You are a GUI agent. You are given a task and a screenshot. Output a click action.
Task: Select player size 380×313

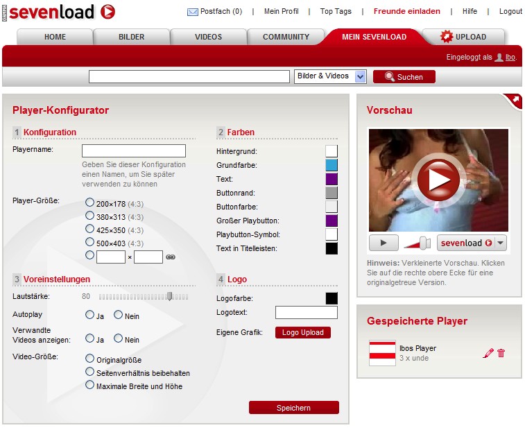pyautogui.click(x=89, y=215)
